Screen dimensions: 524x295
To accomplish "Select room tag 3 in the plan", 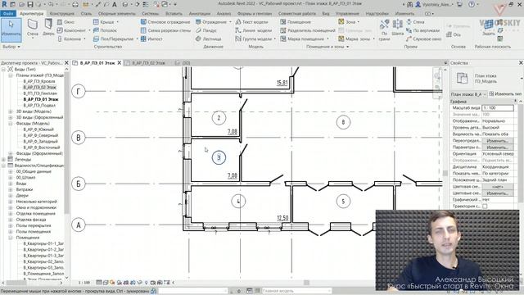I will [x=219, y=157].
